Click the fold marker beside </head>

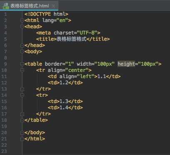(x=22, y=45)
